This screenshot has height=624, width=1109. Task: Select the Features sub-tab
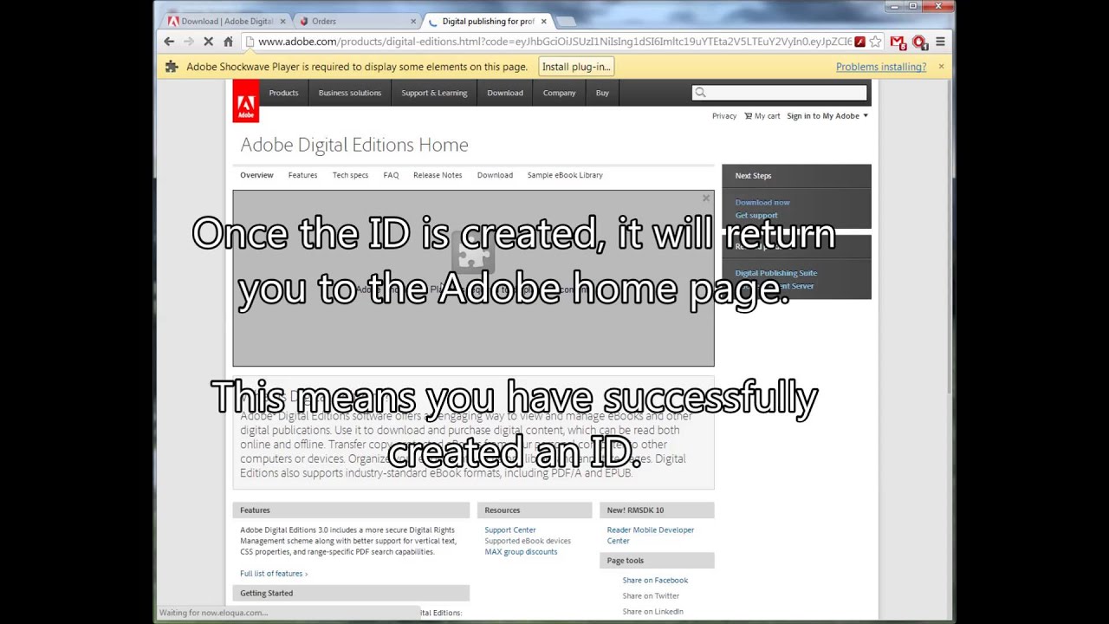302,175
